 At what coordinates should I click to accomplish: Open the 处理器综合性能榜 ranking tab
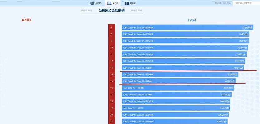point(111,11)
